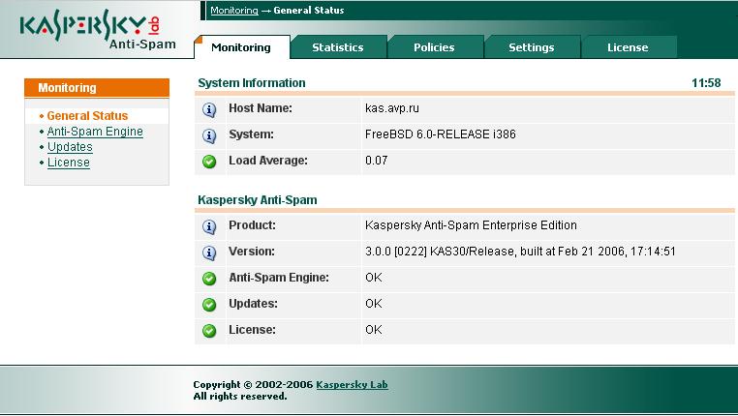The image size is (738, 416).
Task: Open the License tab
Action: coord(628,47)
